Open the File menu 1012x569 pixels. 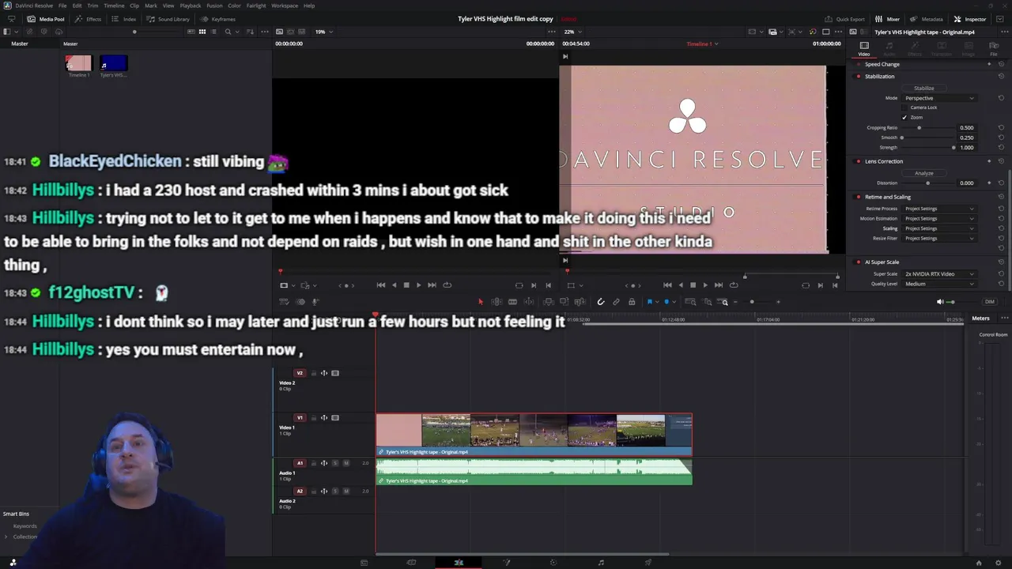(62, 6)
